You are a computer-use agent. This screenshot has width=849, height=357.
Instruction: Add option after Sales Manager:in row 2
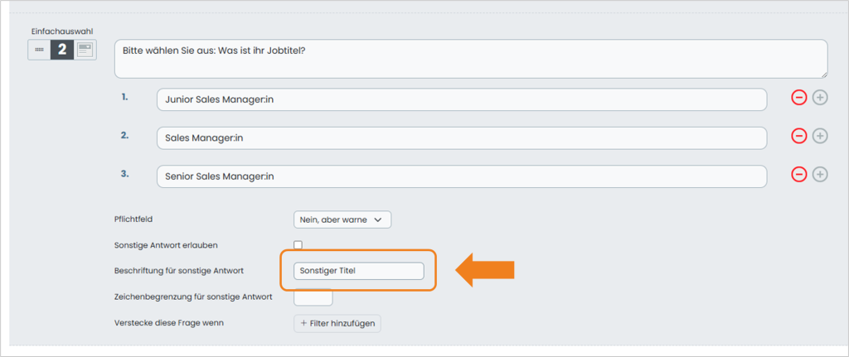tap(820, 136)
